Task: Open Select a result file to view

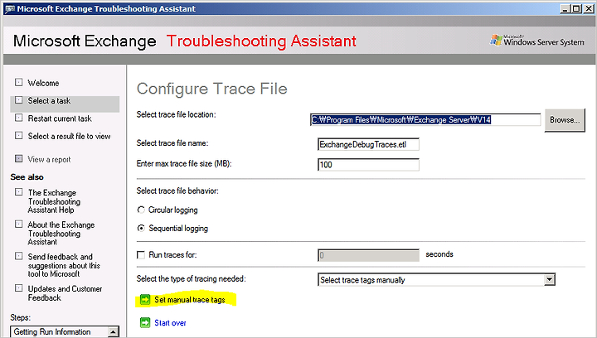Action: 70,136
